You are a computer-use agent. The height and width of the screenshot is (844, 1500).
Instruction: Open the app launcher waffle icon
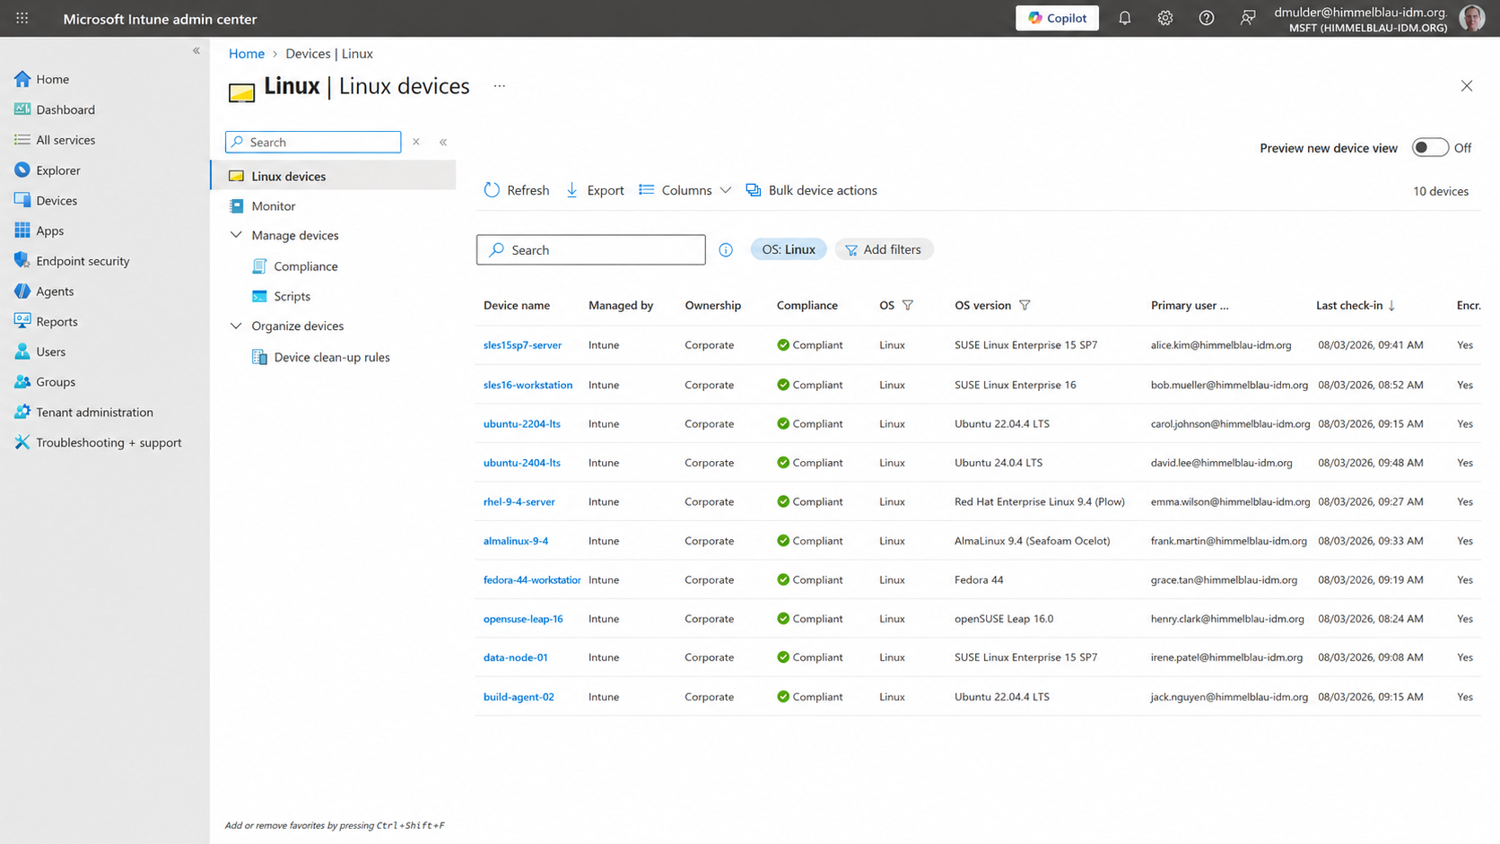(22, 18)
